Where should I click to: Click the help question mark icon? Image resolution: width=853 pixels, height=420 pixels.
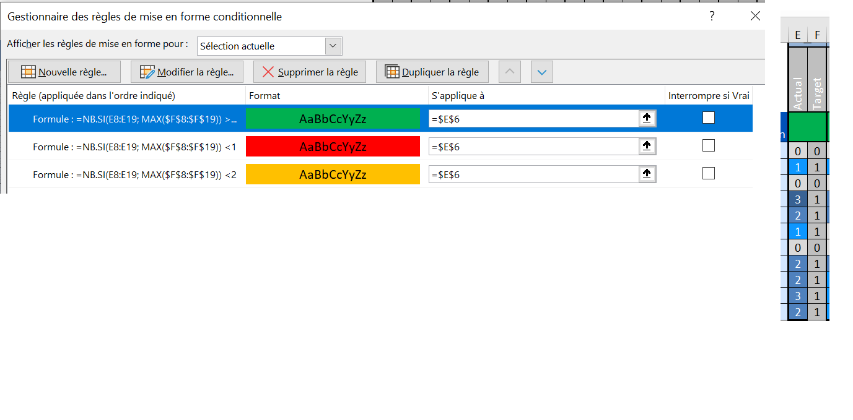click(x=713, y=16)
